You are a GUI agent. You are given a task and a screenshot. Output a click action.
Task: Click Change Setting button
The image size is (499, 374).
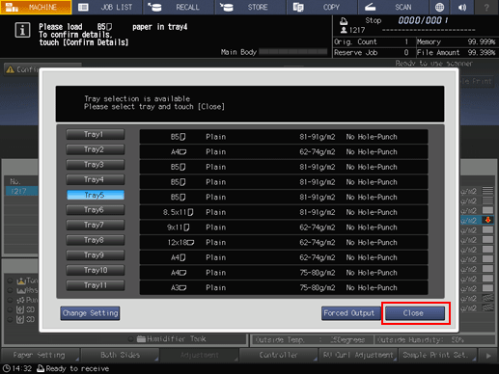point(90,313)
